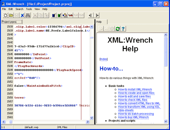Click the editor vertical scrollbar down arrow
Viewport: 170px width, 130px height.
[x=91, y=118]
